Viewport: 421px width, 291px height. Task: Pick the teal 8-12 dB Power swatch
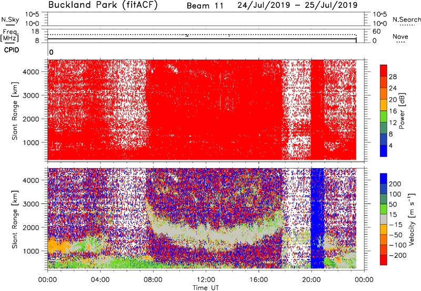coord(384,128)
